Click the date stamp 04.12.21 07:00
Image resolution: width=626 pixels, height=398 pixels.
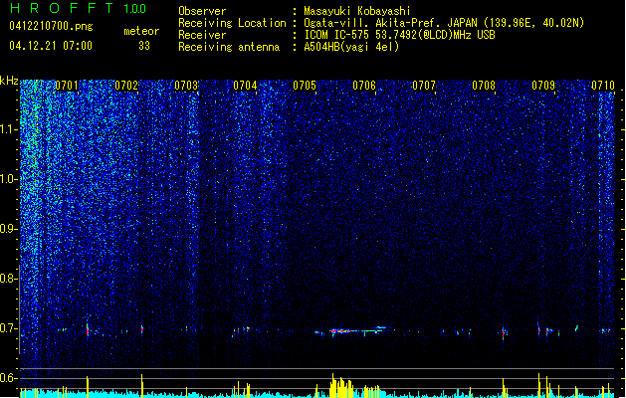coord(51,46)
